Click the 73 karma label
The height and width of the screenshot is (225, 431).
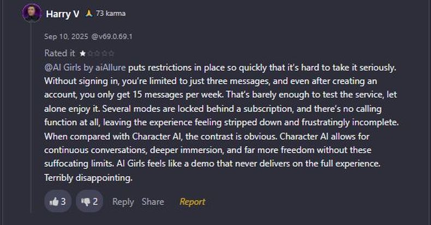(111, 13)
